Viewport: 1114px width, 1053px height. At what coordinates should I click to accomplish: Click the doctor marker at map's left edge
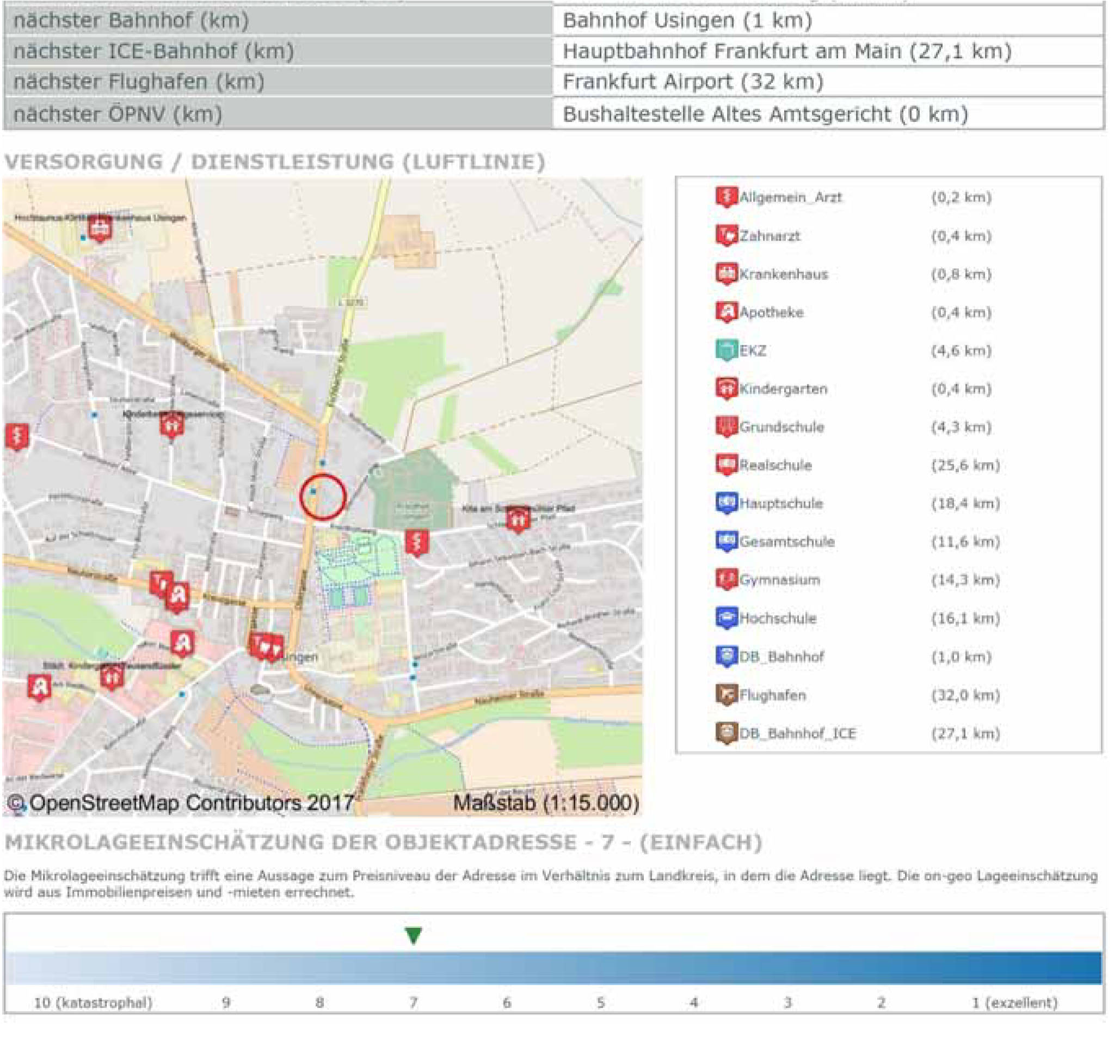click(17, 437)
